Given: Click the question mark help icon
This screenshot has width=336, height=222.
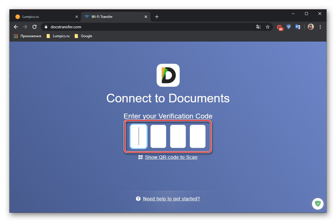Looking at the screenshot, I should [x=138, y=199].
